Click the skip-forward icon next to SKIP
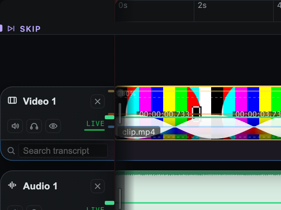 pos(11,29)
